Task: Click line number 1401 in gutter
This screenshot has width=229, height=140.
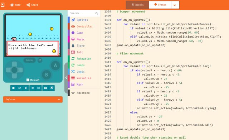Action: point(108,20)
